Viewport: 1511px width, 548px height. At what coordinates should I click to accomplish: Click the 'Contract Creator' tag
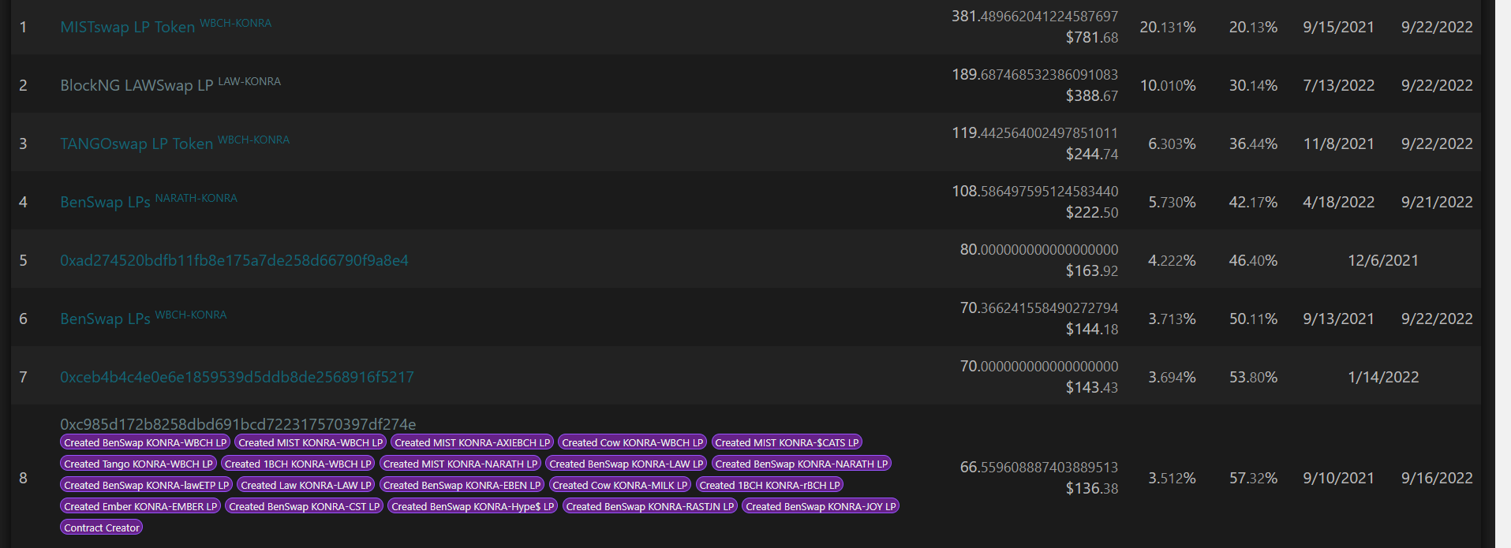click(x=101, y=527)
